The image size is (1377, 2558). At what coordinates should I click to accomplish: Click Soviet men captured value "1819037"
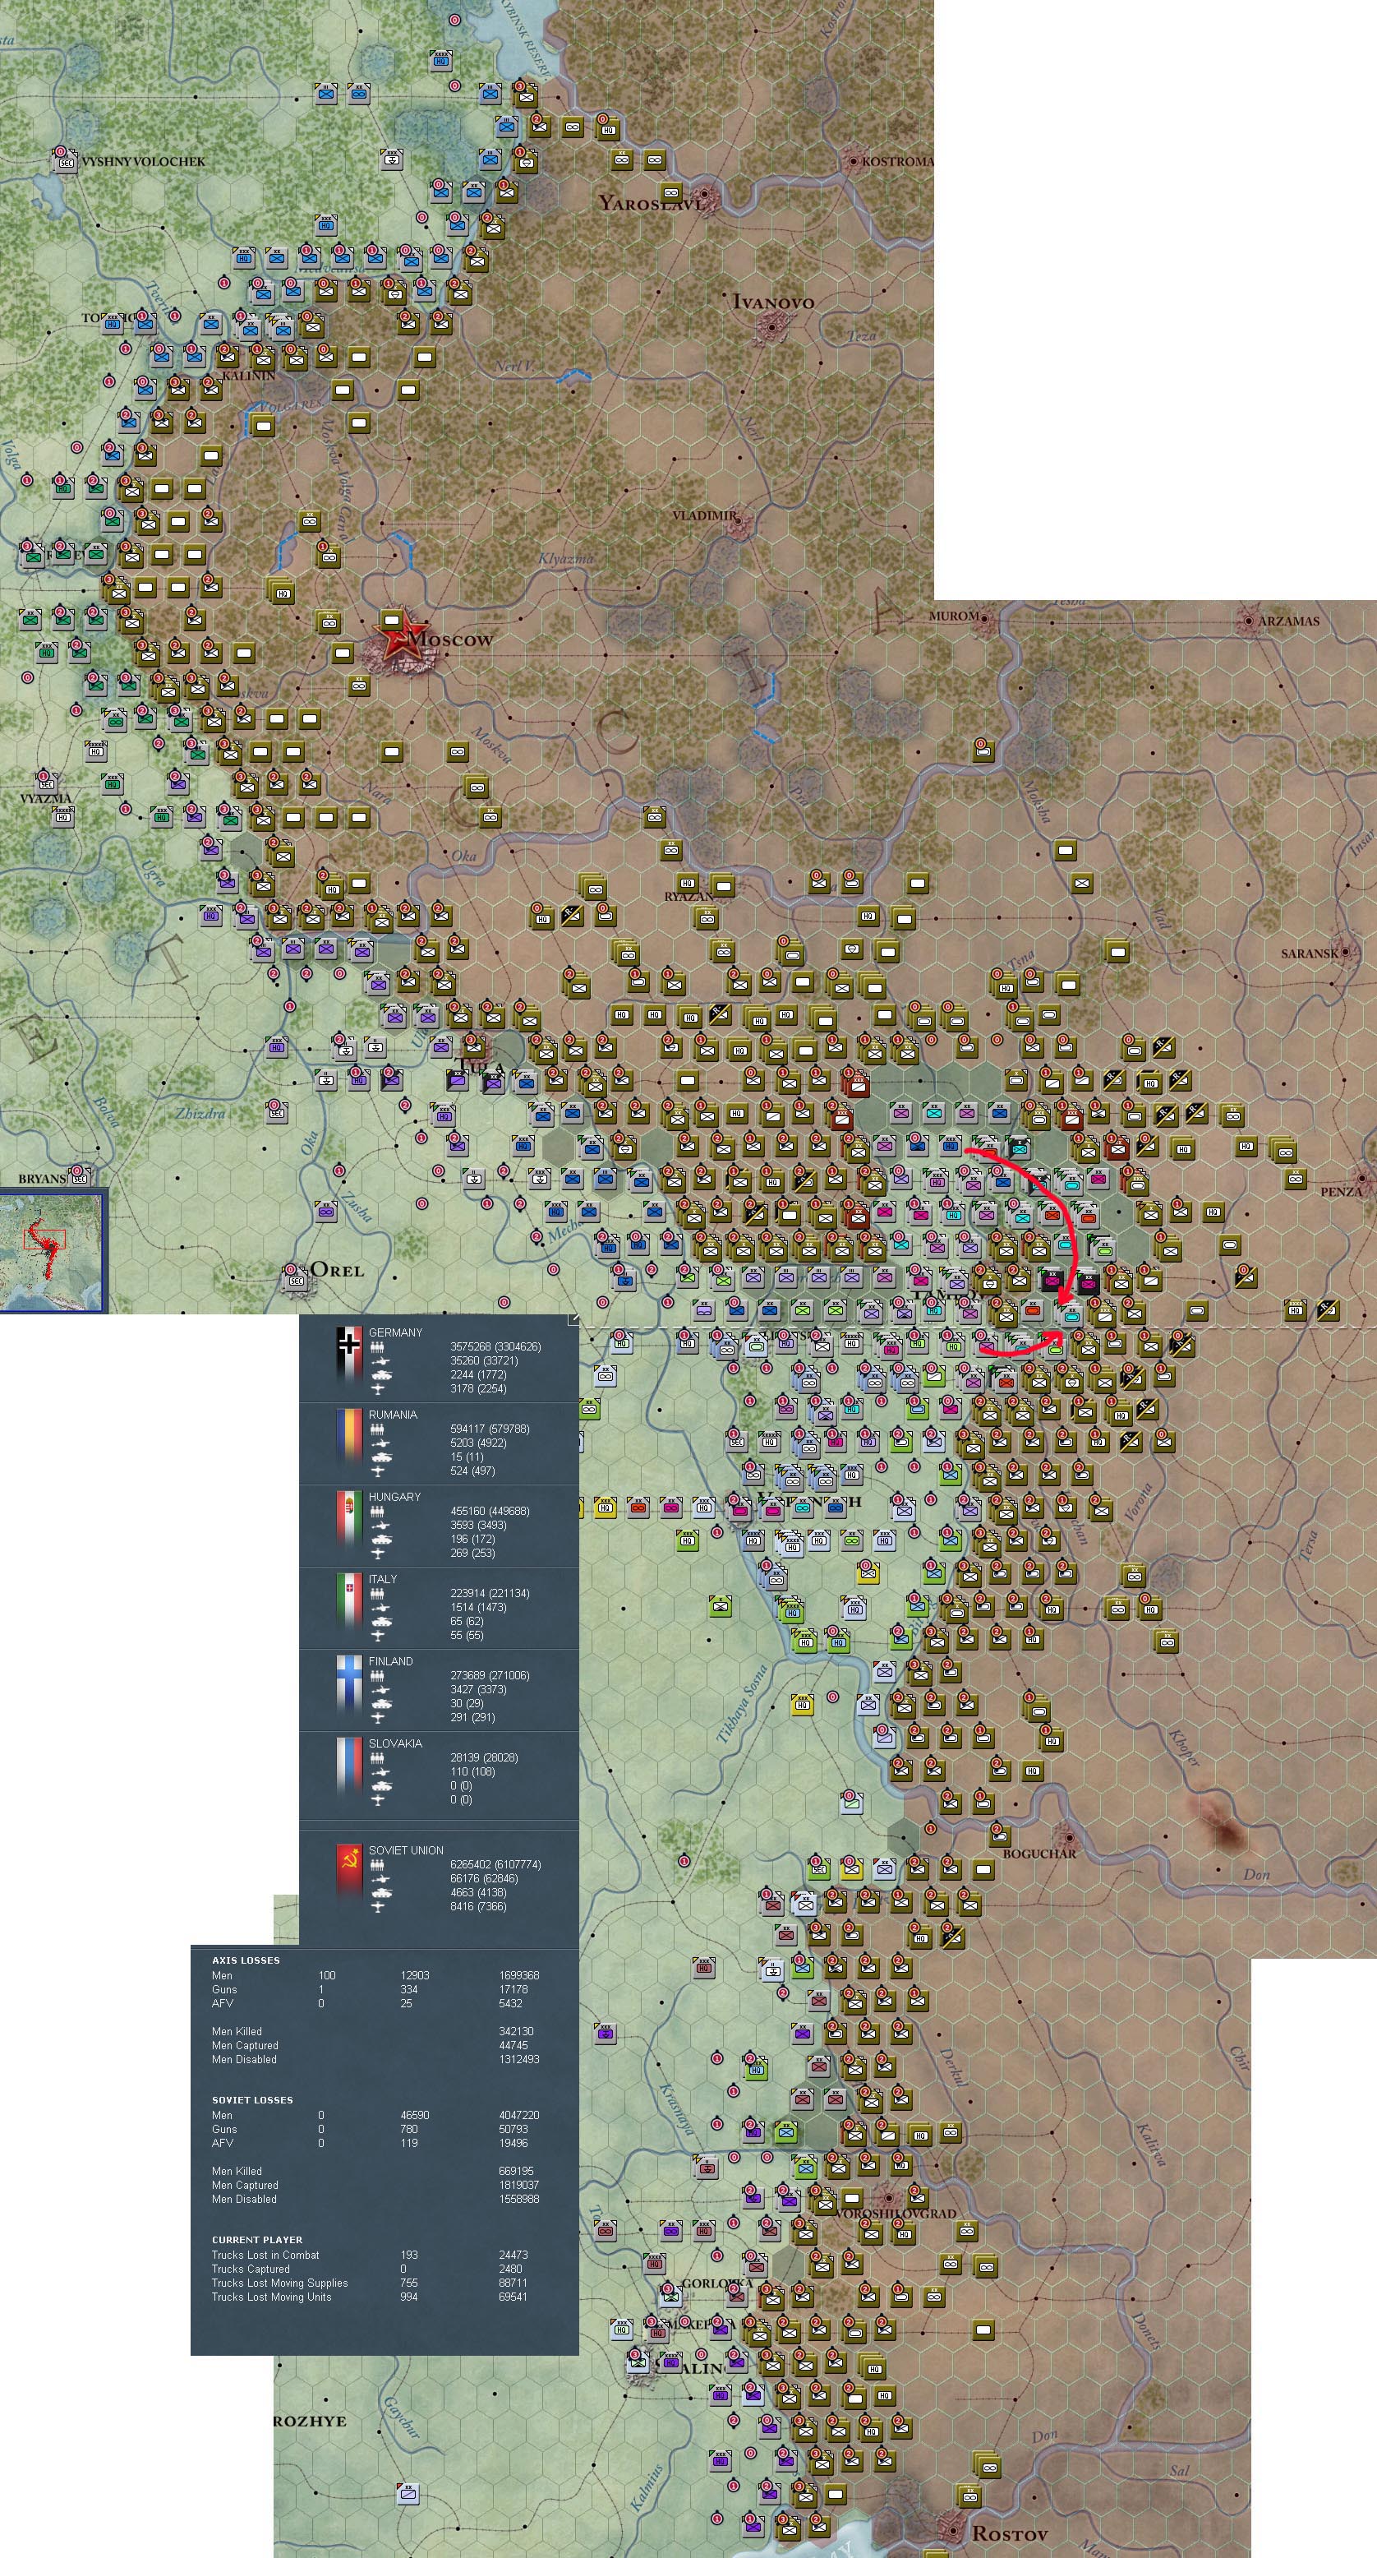coord(519,2185)
